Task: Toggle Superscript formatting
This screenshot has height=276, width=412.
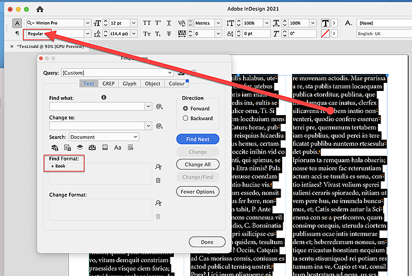Action: [158, 23]
